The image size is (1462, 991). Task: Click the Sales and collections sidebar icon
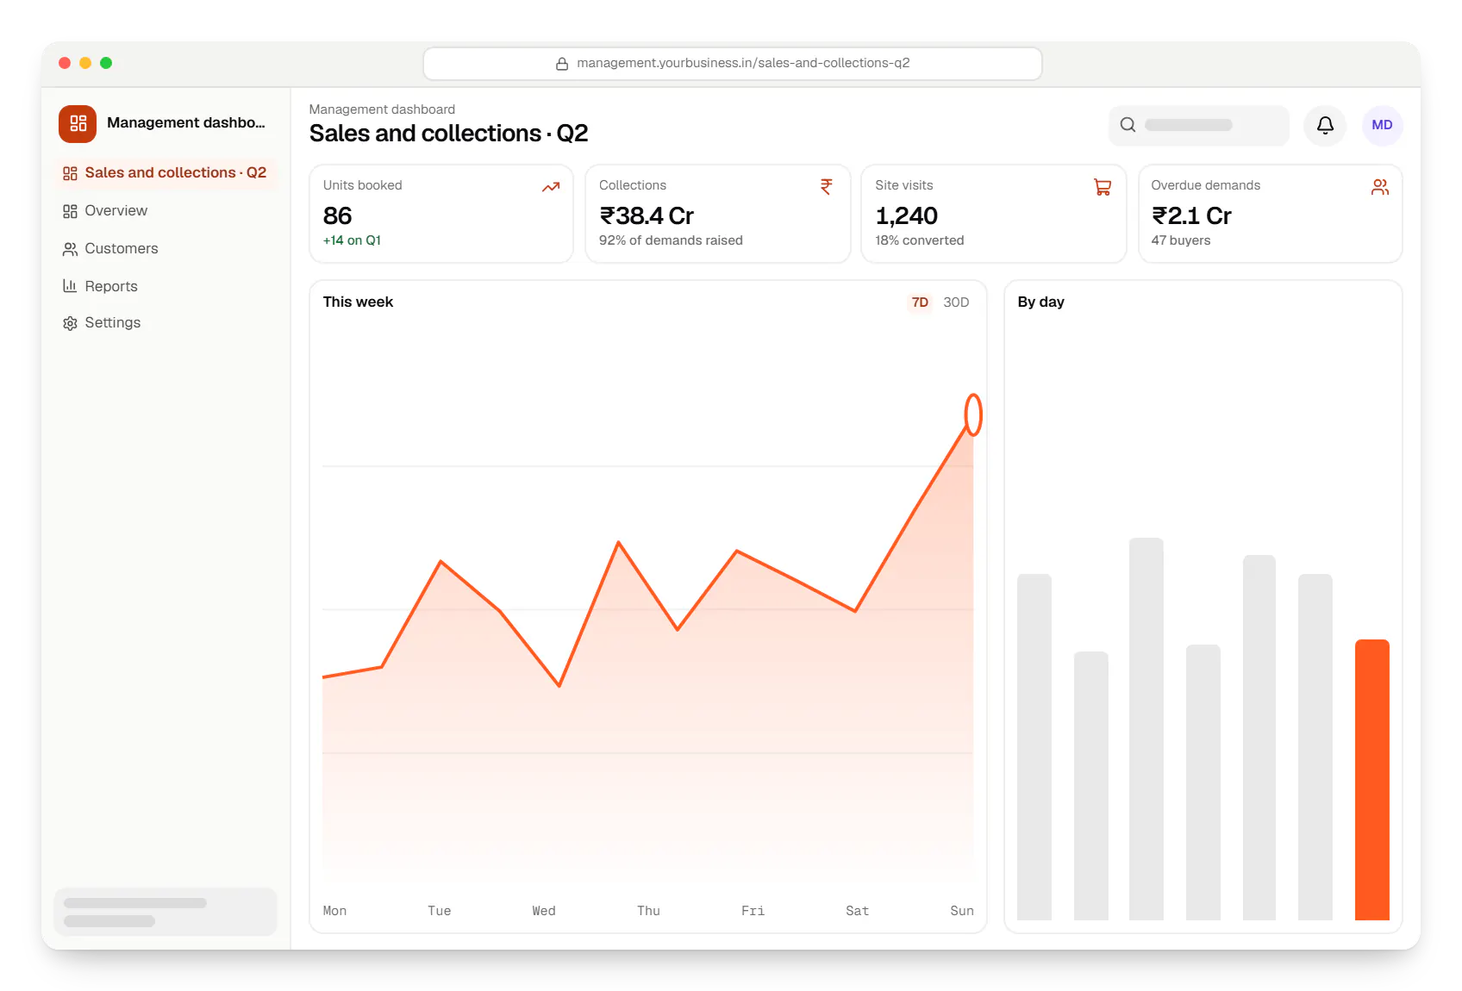coord(70,173)
